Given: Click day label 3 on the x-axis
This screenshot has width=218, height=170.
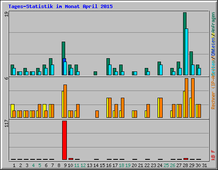Looking at the screenshot, I should tap(27, 165).
